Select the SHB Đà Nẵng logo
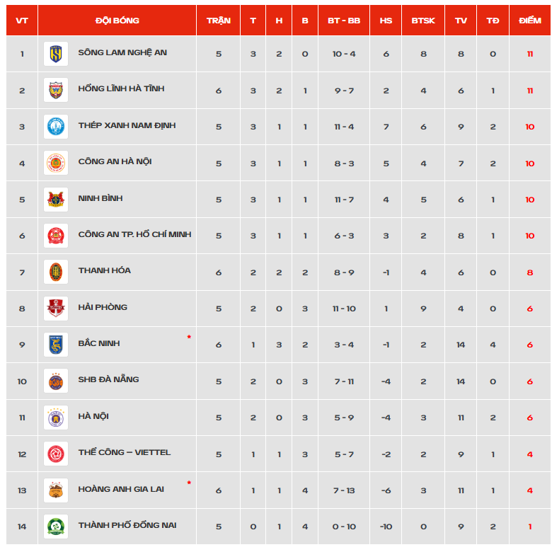 tap(56, 381)
